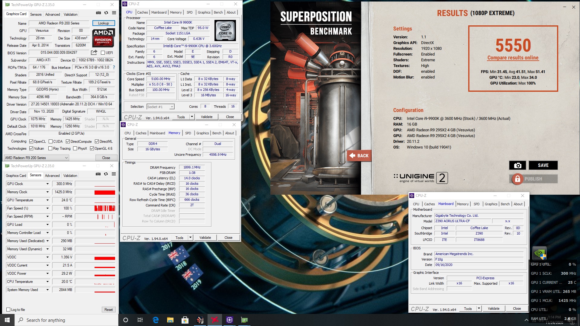Open Microsoft Edge from taskbar

[156, 320]
